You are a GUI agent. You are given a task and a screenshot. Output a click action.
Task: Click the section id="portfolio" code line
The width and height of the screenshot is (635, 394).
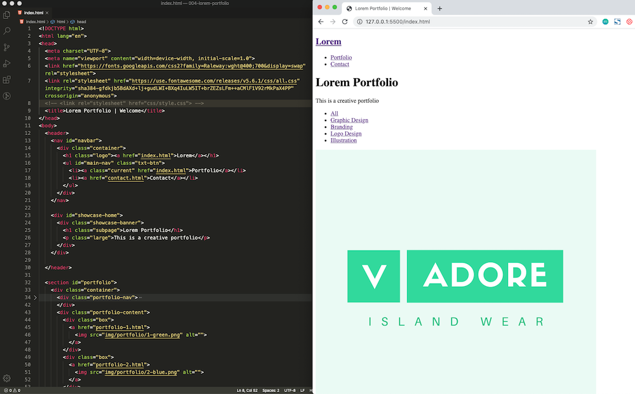tap(81, 282)
